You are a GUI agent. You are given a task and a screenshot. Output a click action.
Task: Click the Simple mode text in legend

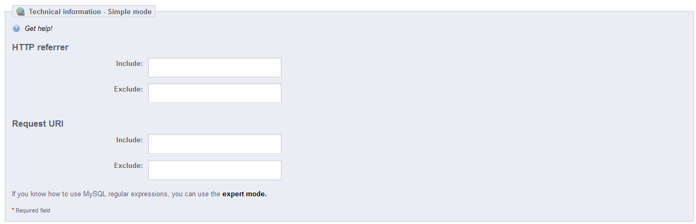click(x=130, y=12)
